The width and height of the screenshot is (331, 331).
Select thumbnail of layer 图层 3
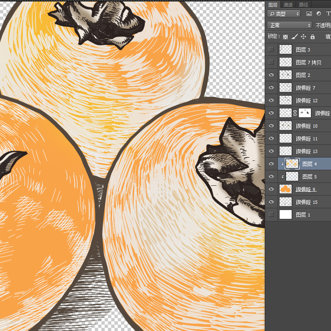tap(286, 50)
